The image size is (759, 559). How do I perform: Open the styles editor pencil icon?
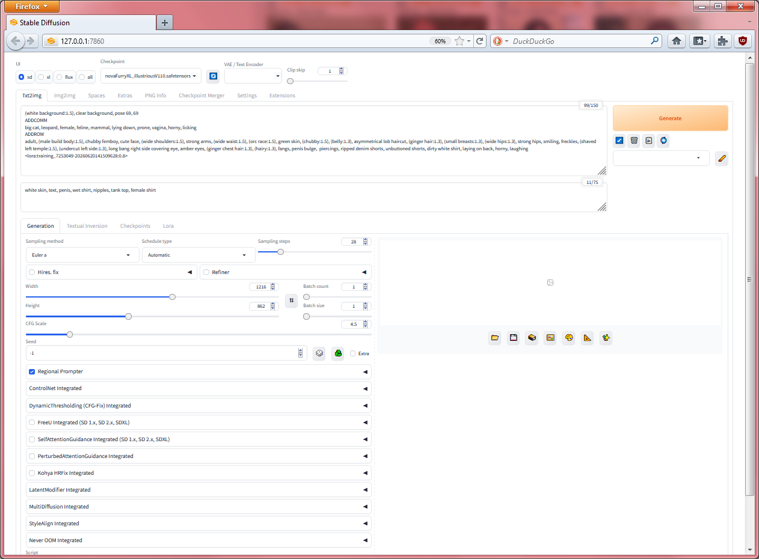(x=722, y=158)
